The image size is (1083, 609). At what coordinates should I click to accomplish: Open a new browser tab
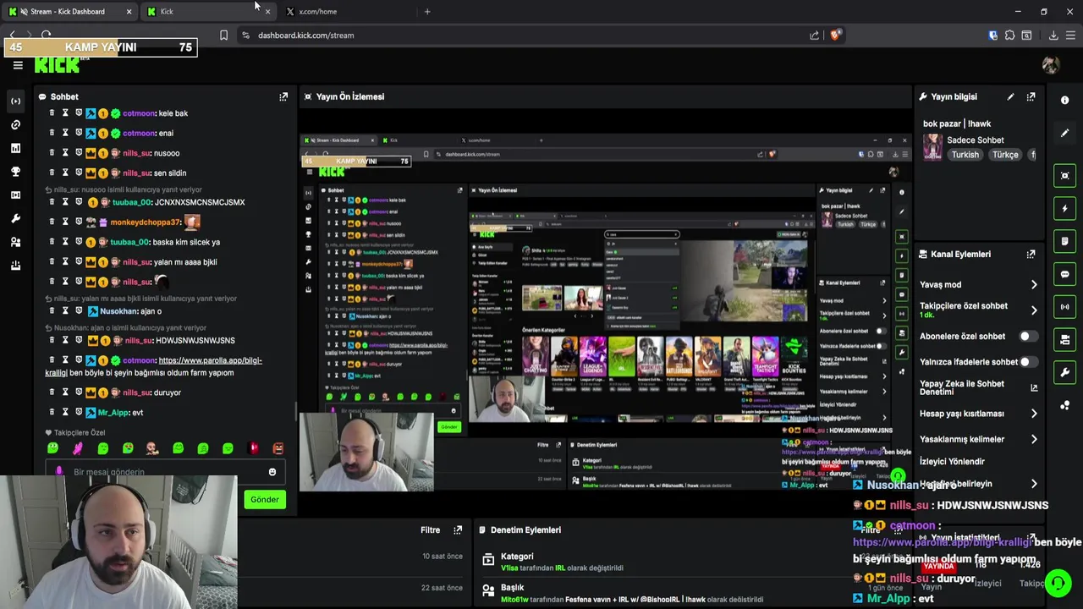tap(427, 12)
